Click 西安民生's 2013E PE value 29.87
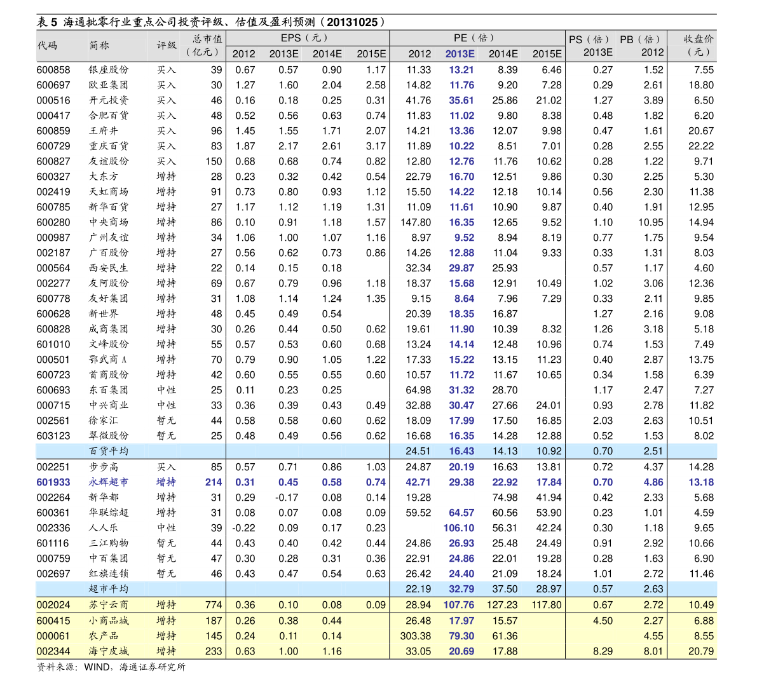 coord(461,268)
